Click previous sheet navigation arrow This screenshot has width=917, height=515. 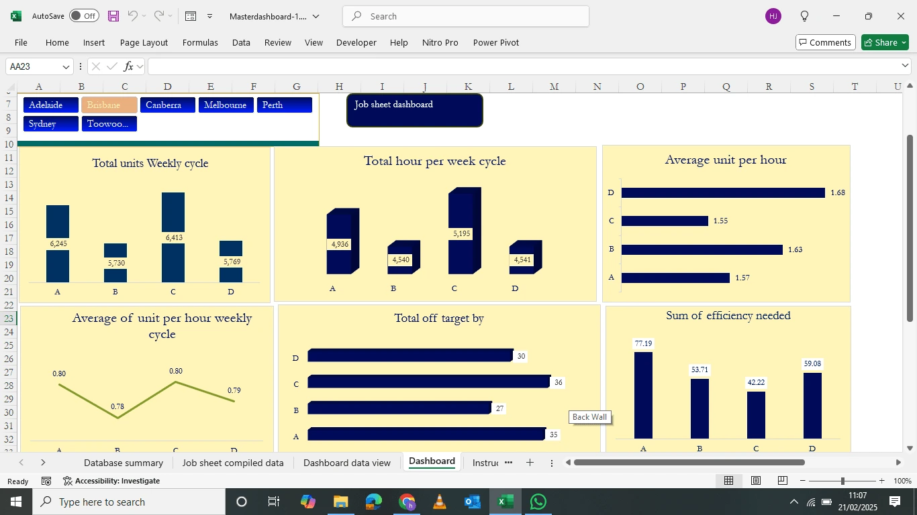[x=21, y=463]
